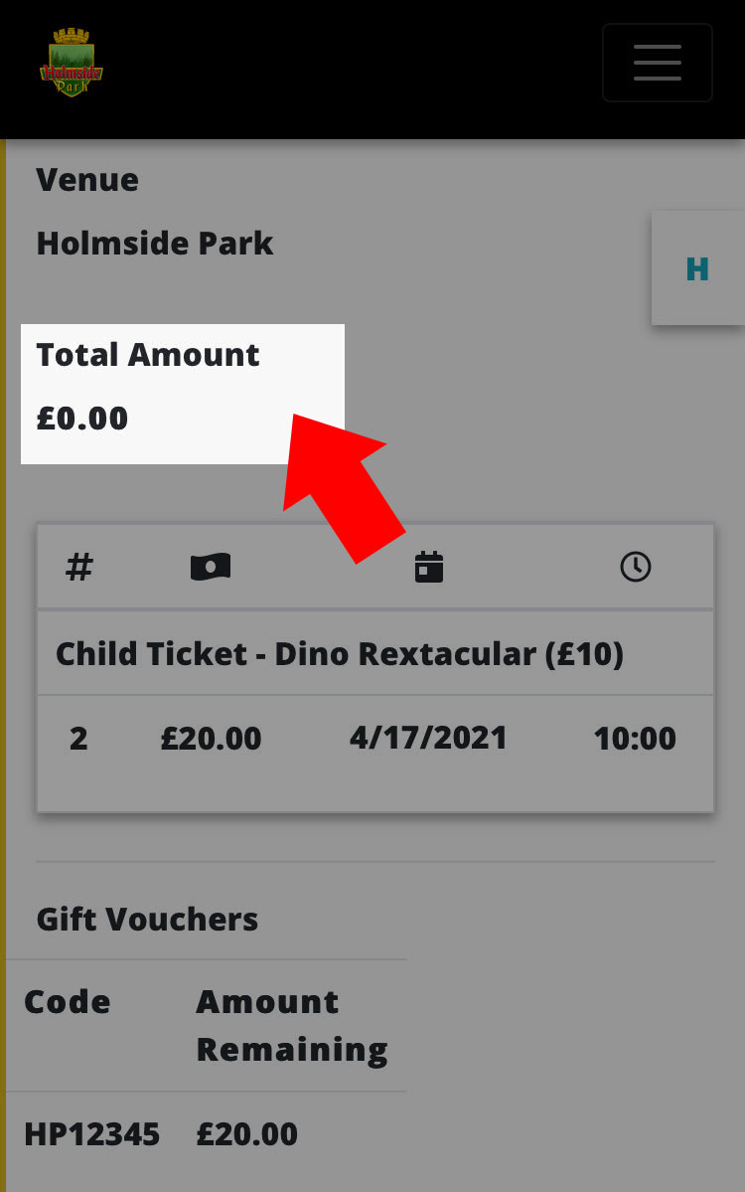Click the £20.00 ticket price
Screen dimensions: 745x1192
212,739
